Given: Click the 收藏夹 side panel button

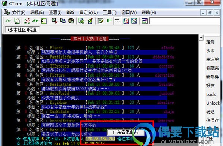Looking at the screenshot, I should coord(212,68).
